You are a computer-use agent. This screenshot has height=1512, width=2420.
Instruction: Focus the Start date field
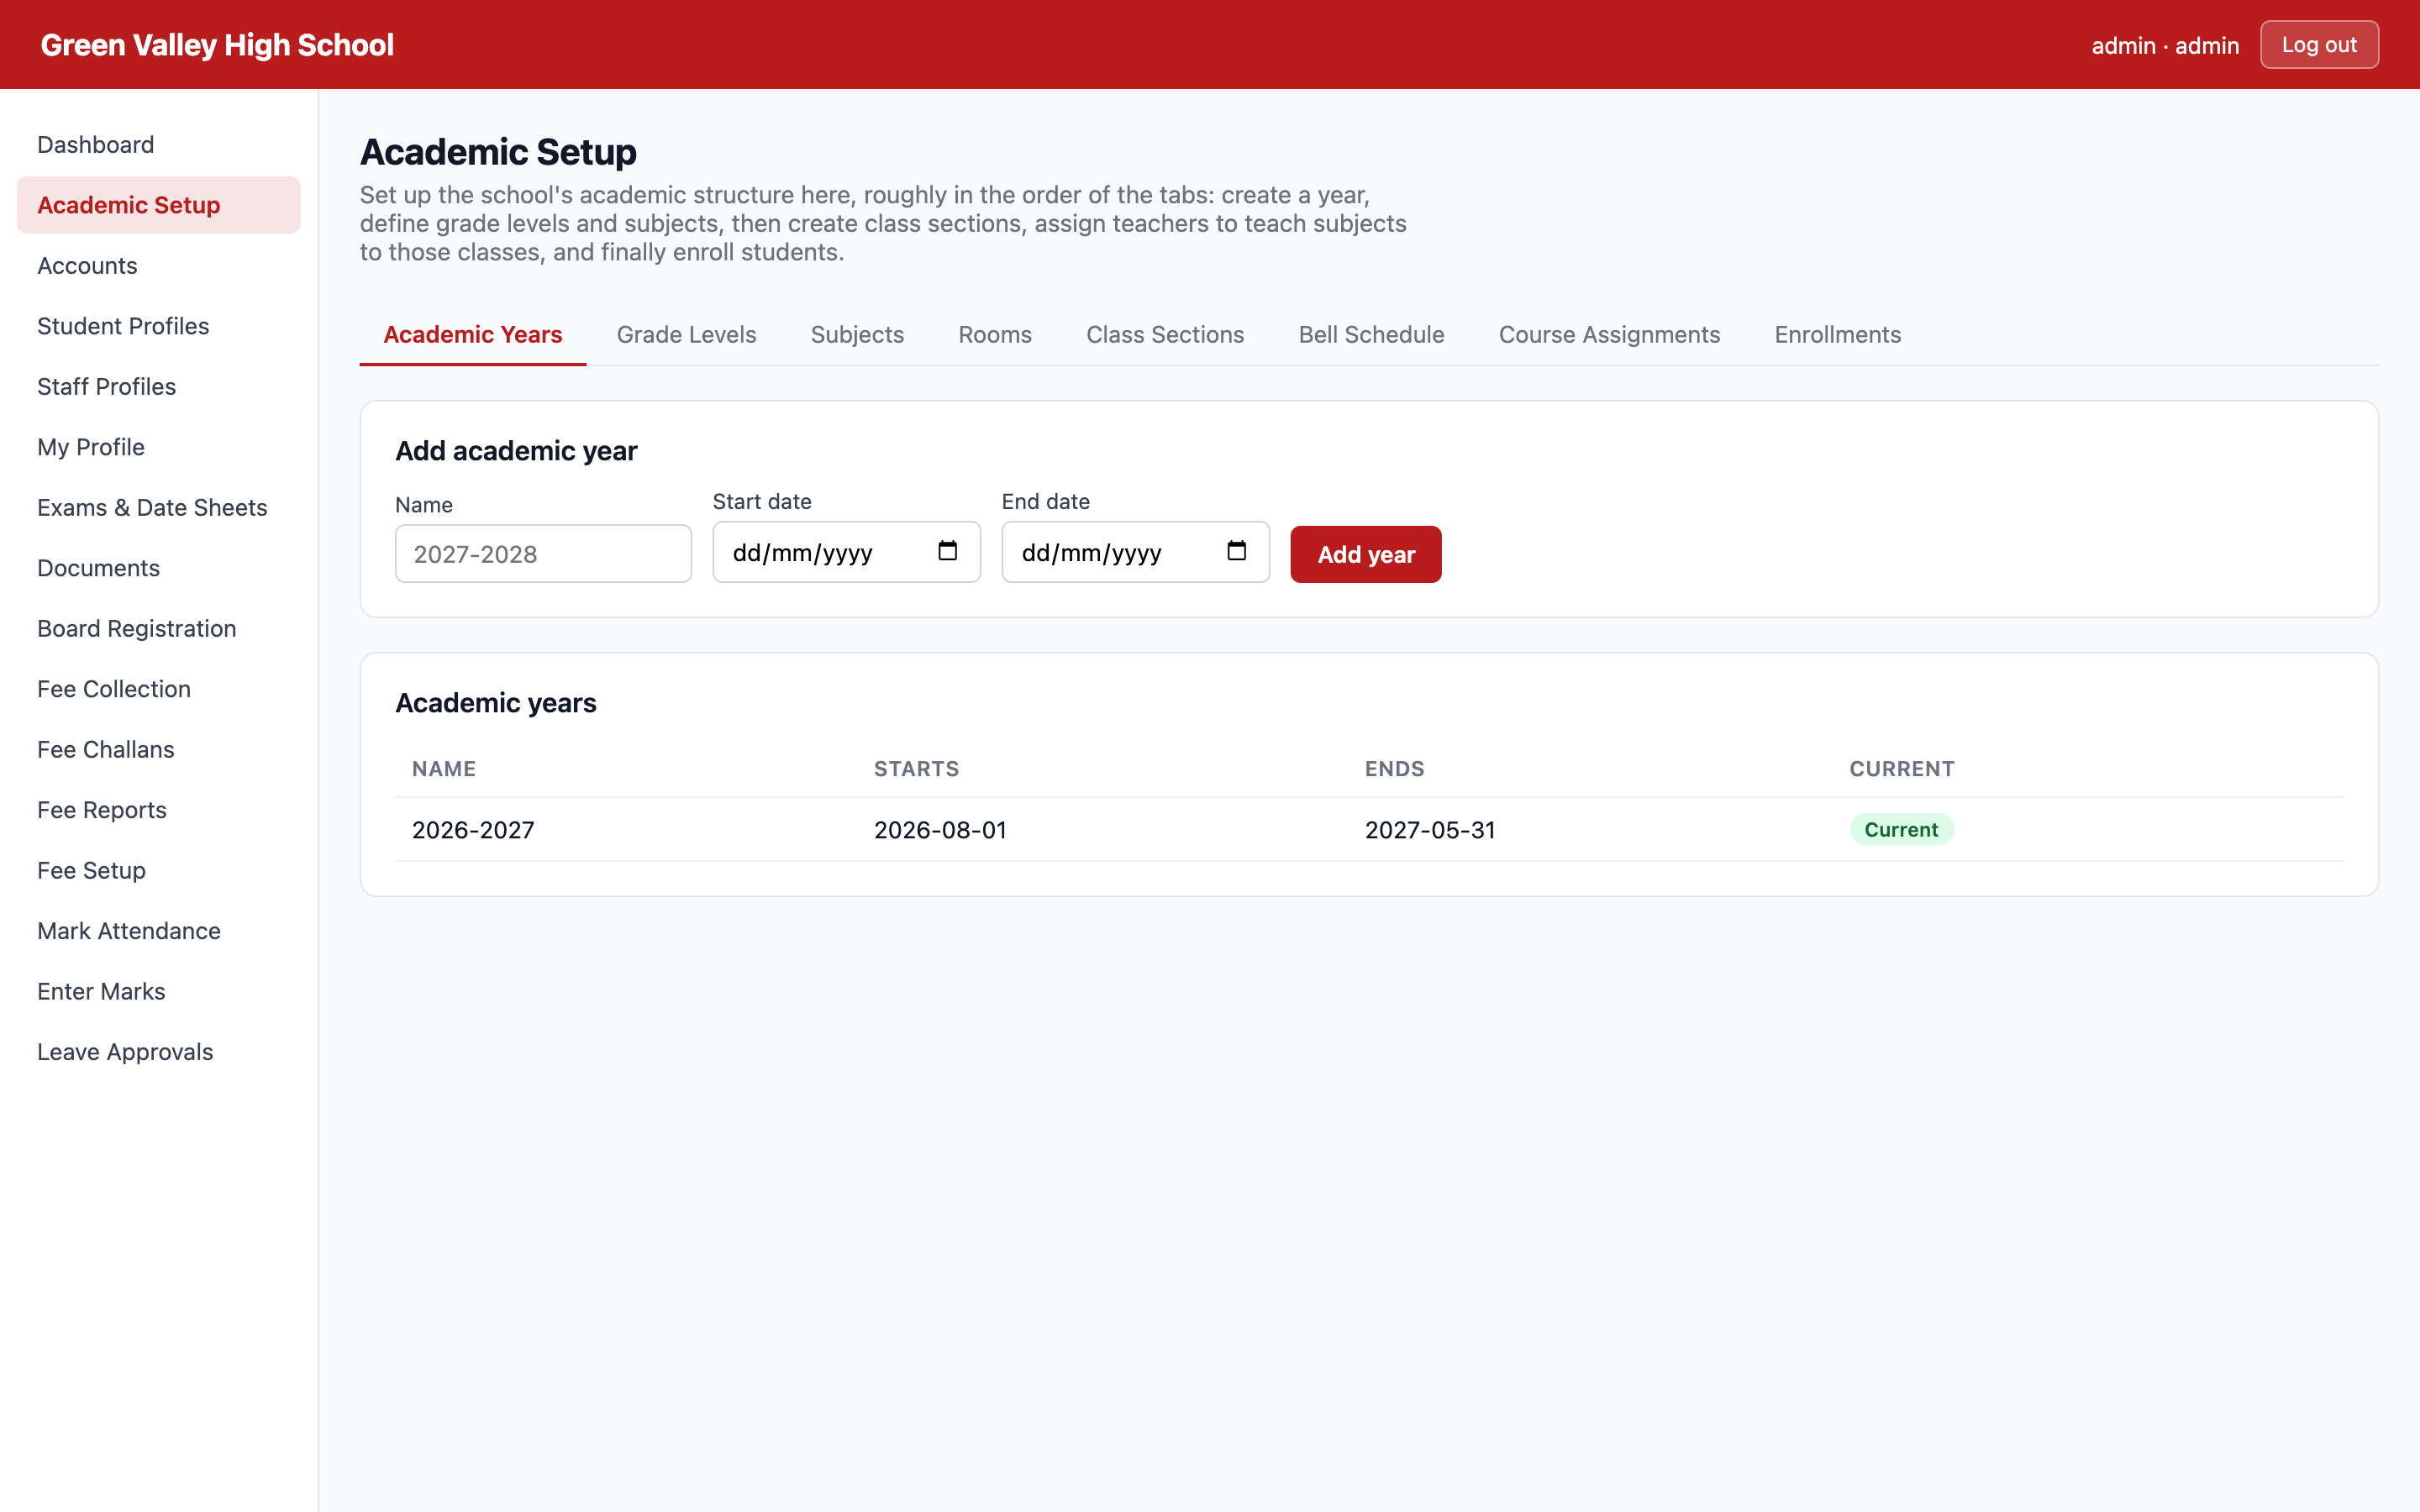click(846, 552)
